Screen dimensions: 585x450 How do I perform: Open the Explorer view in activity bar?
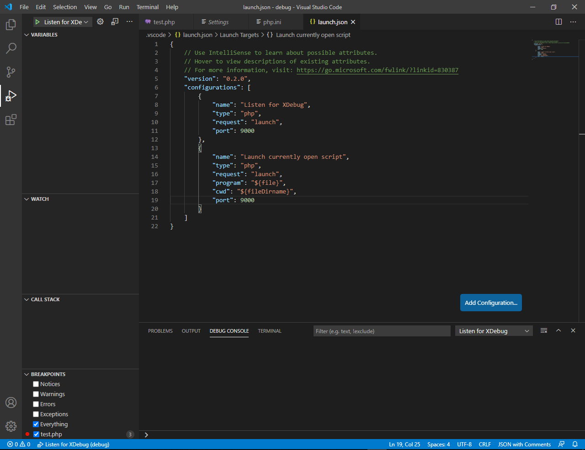11,25
